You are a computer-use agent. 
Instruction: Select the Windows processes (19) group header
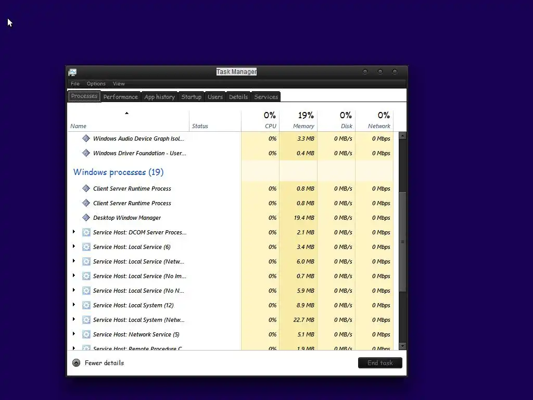[118, 172]
